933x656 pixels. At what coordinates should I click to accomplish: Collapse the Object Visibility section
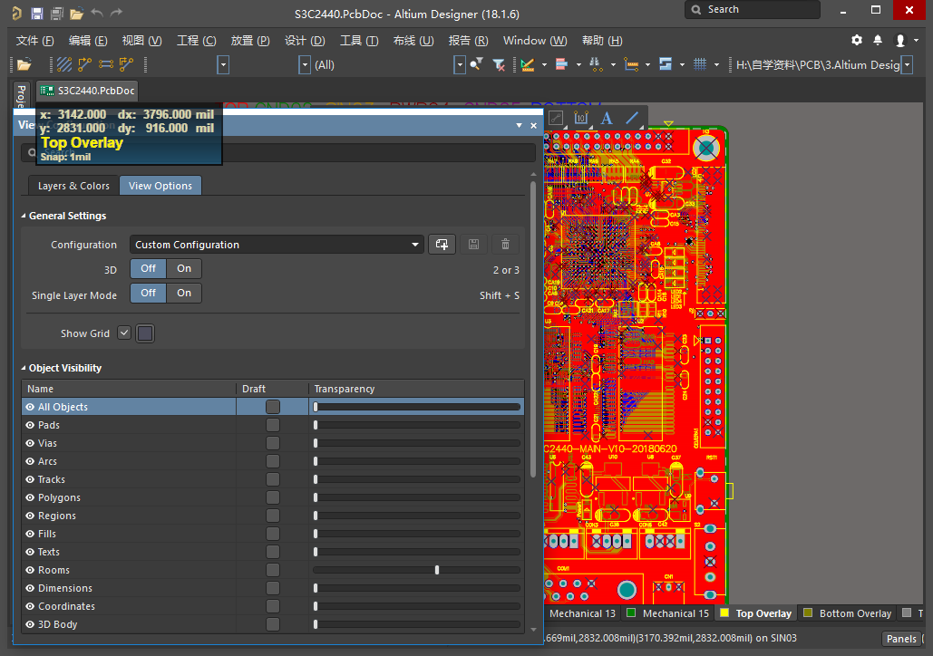tap(24, 368)
